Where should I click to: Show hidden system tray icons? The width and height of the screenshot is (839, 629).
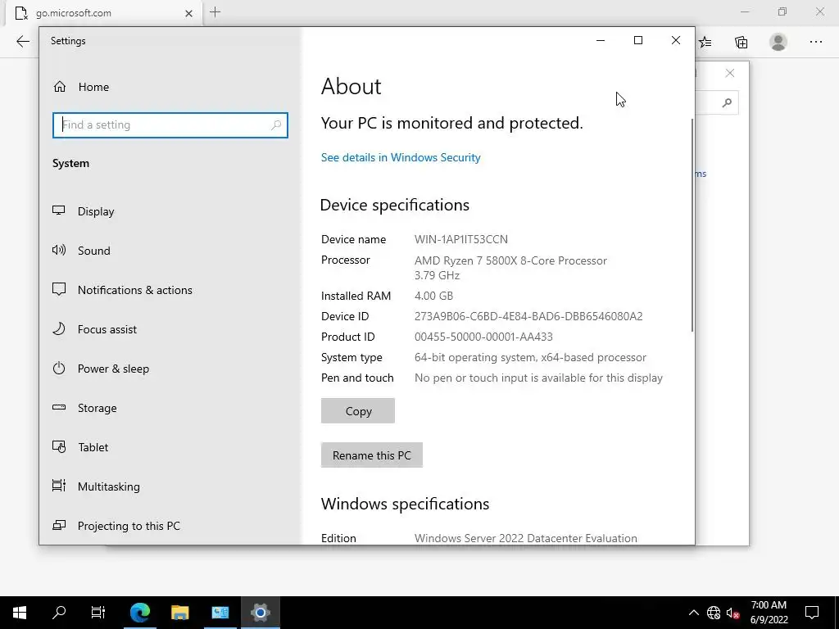(693, 613)
